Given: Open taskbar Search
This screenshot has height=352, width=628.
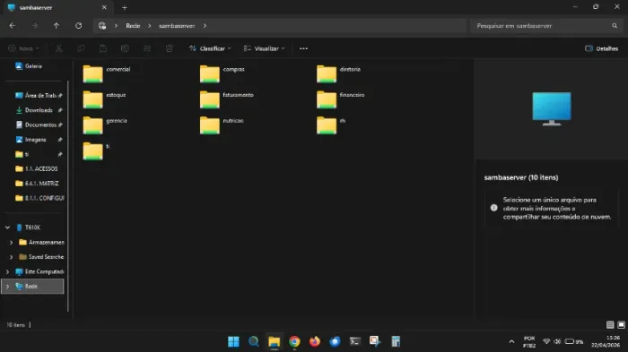Looking at the screenshot, I should pyautogui.click(x=254, y=341).
